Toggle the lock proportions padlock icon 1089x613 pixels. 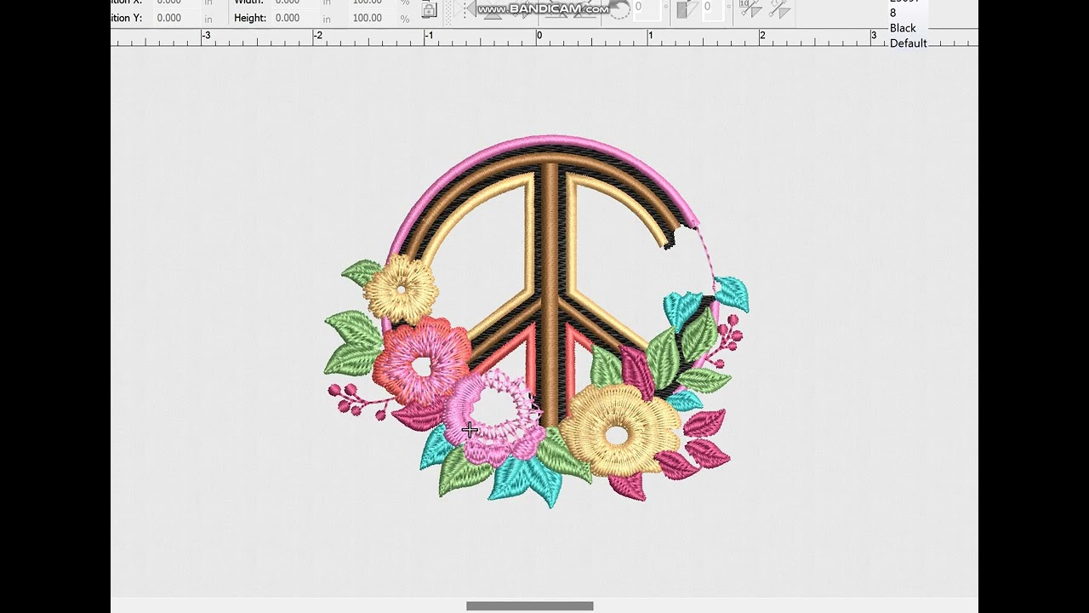(x=430, y=10)
